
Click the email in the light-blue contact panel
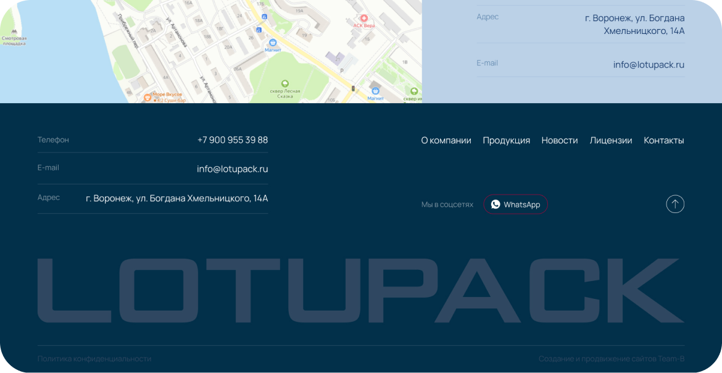[x=648, y=65]
